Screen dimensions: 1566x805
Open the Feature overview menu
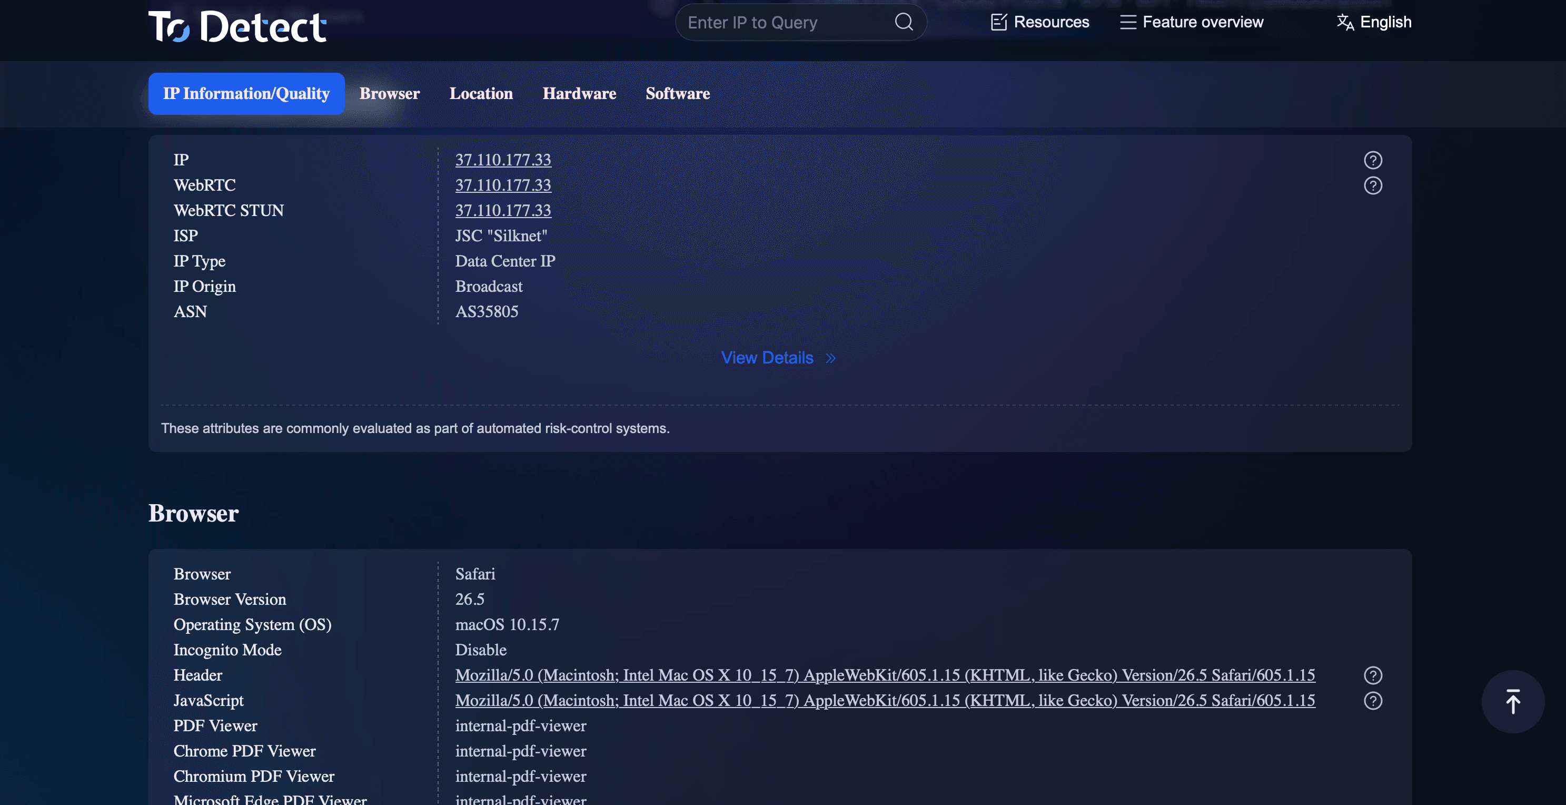tap(1192, 22)
